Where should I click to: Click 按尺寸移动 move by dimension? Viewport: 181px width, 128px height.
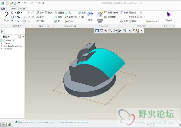pos(111,13)
